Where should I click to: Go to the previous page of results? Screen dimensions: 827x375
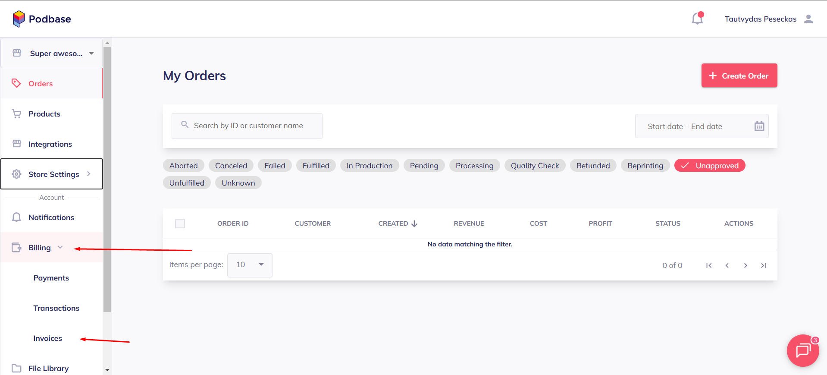(727, 265)
